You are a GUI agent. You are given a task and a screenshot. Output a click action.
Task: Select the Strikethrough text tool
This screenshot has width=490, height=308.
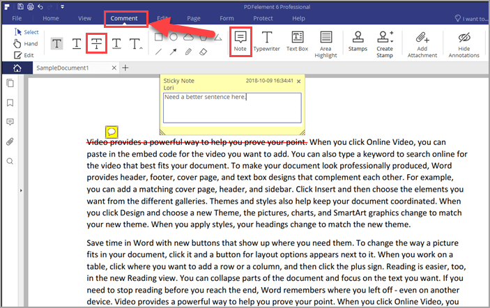pos(97,43)
